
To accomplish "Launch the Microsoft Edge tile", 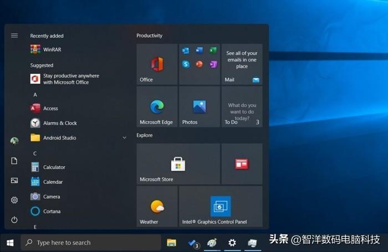I will click(157, 106).
